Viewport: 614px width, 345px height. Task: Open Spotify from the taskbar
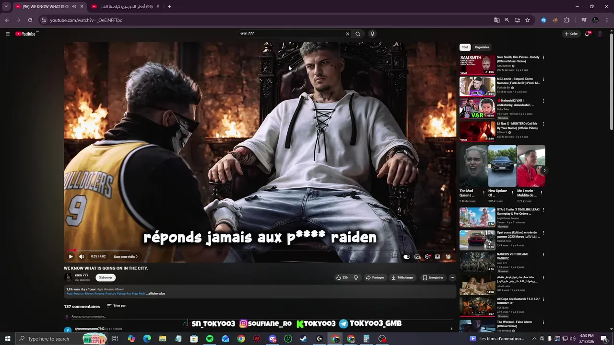pyautogui.click(x=210, y=339)
